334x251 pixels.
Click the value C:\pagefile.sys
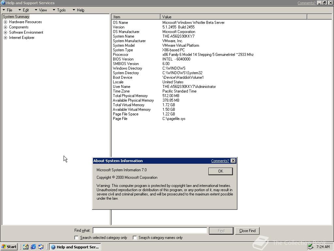[x=174, y=119]
